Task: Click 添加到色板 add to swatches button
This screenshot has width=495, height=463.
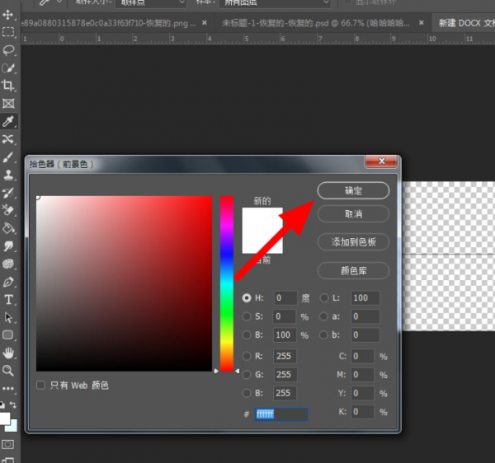Action: click(353, 242)
